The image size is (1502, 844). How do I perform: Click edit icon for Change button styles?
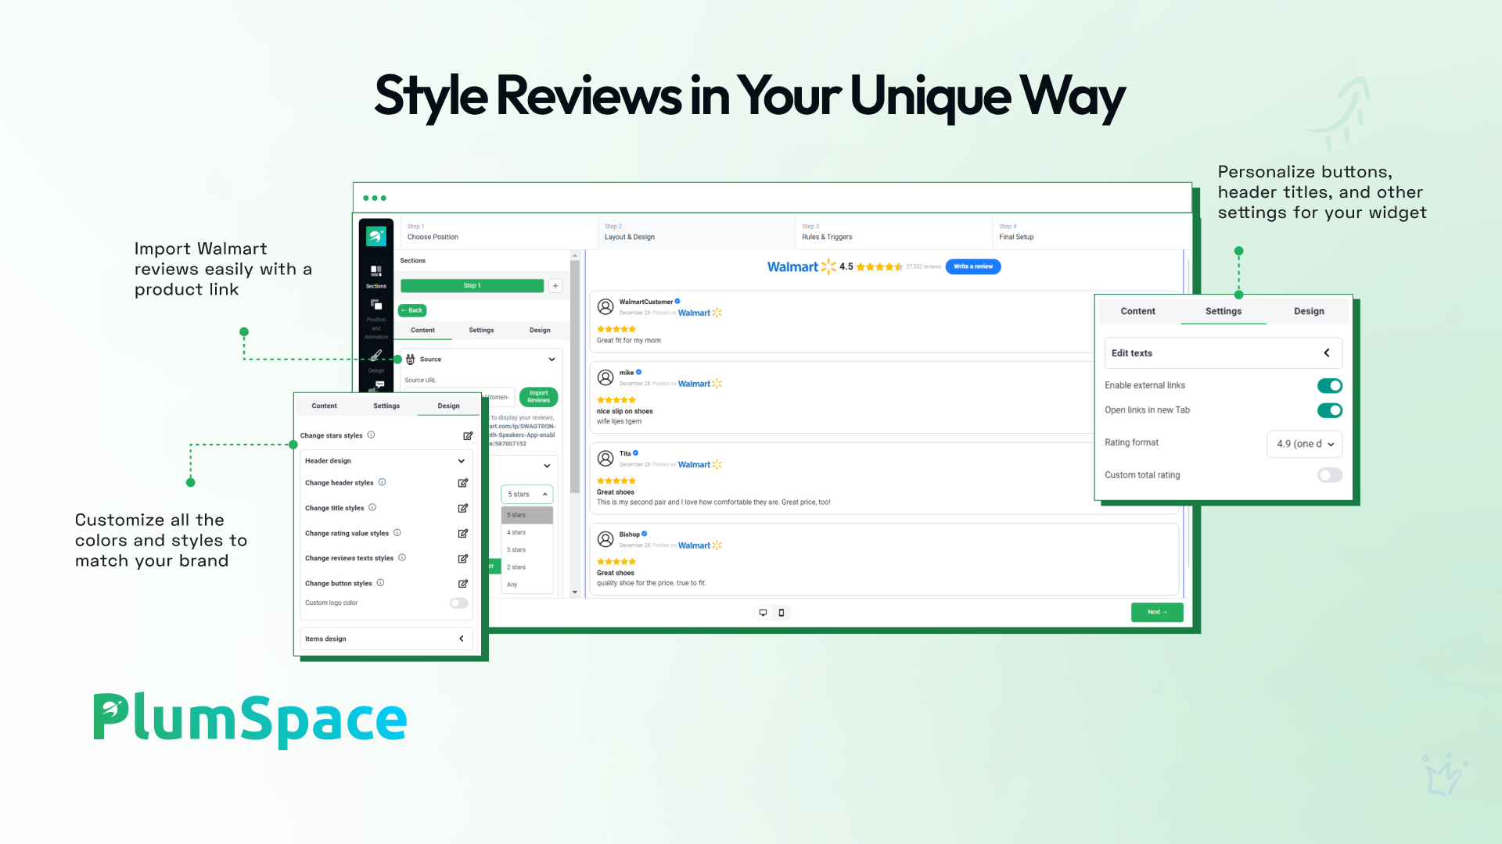[463, 584]
